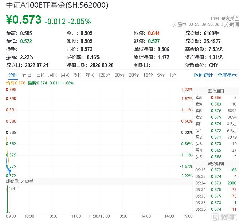239x223 pixels.
Task: Click the 溢价率 value -0.16%
Action: pos(93,57)
